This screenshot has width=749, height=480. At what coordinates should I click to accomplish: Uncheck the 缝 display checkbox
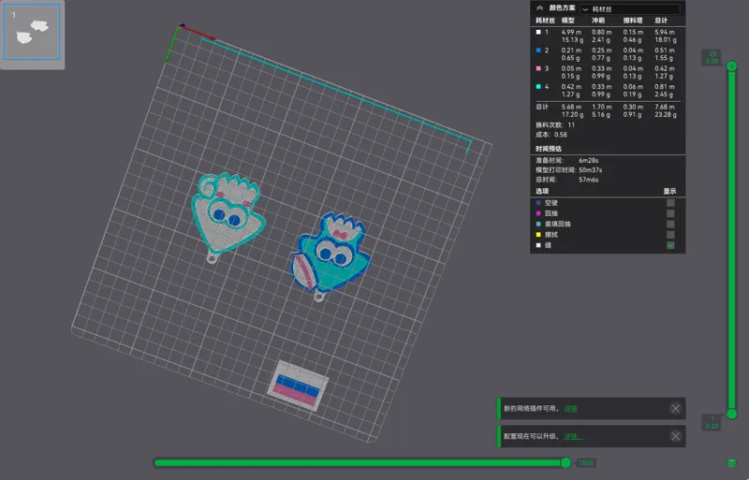click(670, 245)
